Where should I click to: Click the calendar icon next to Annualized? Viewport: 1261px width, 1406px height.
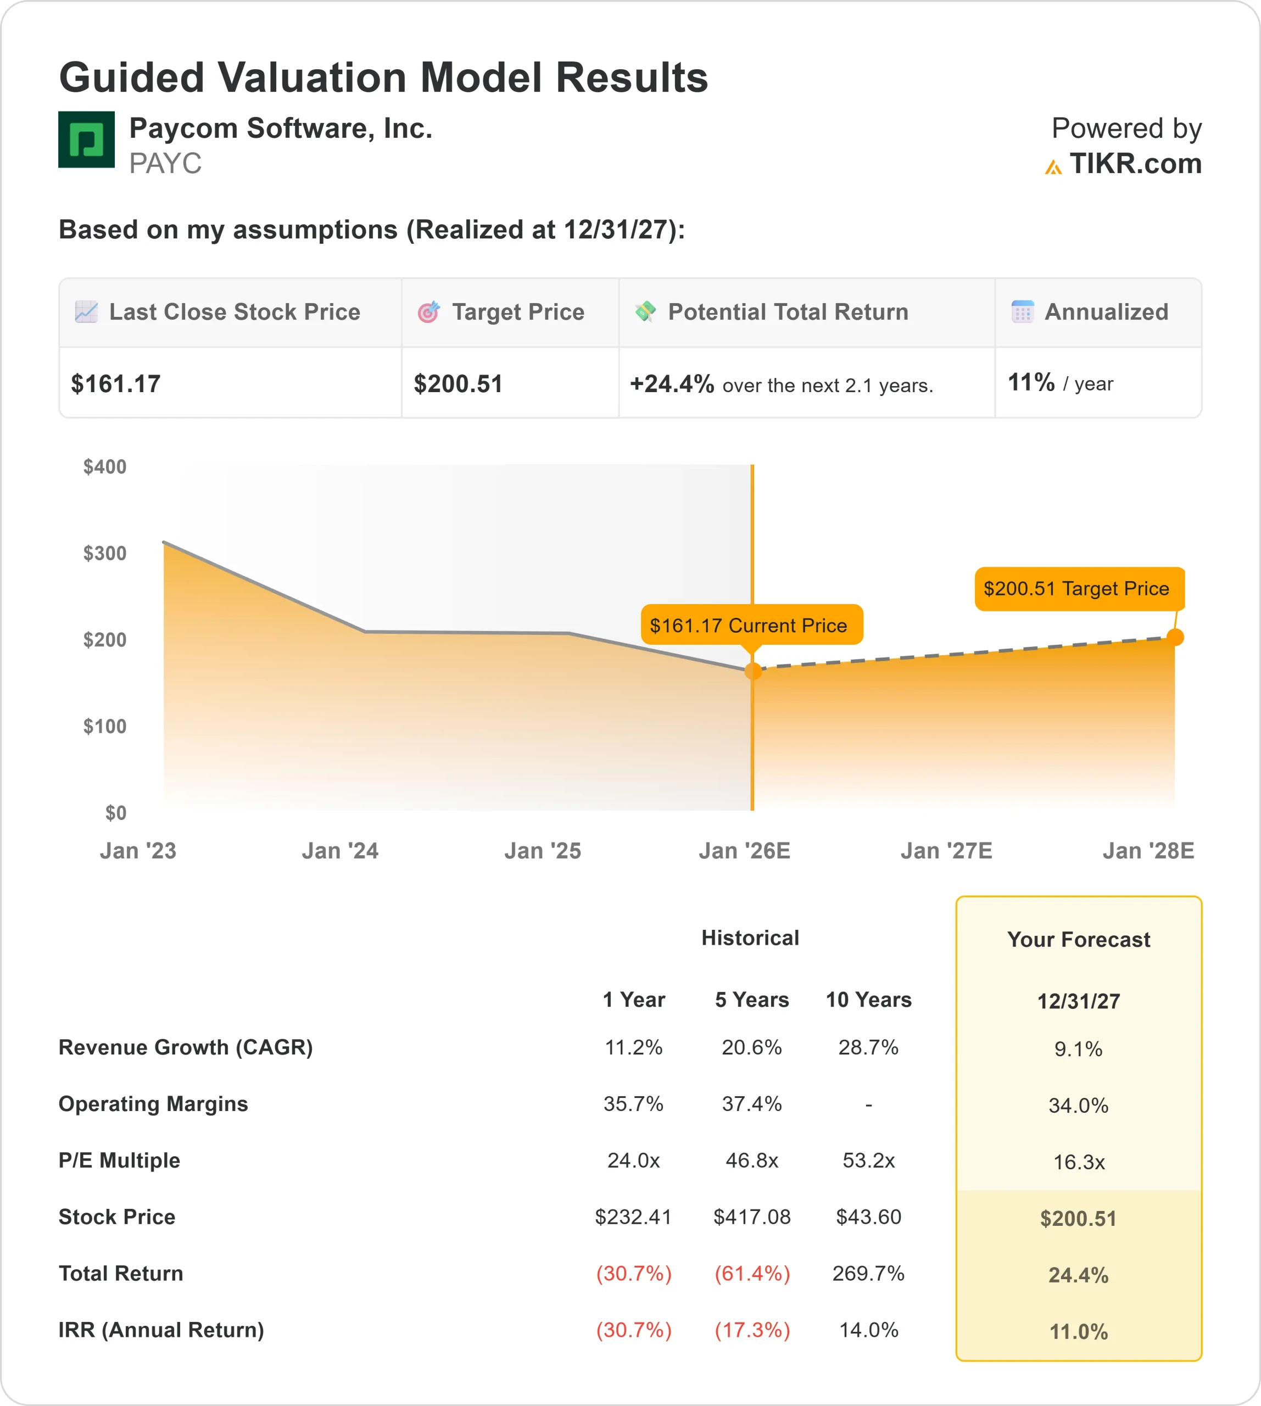(x=1020, y=313)
